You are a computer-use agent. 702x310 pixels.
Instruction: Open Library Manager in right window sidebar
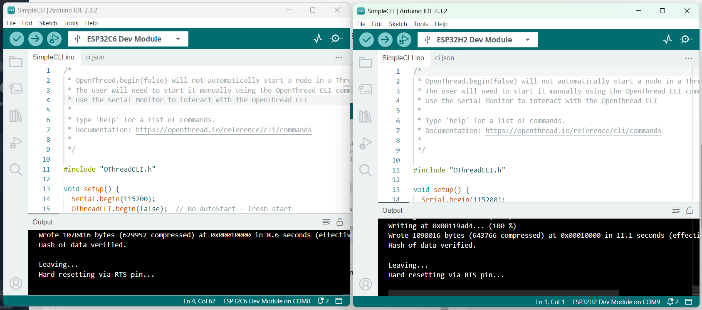click(366, 116)
